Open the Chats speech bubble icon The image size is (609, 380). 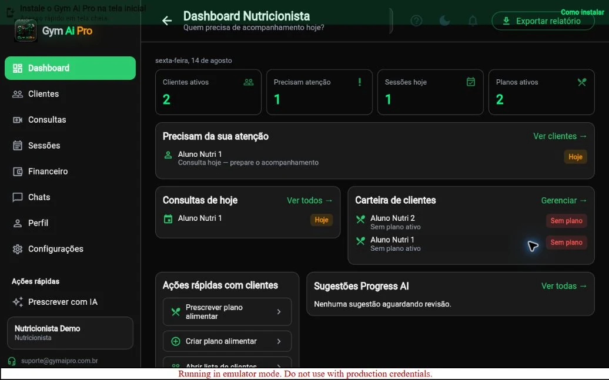pos(18,197)
